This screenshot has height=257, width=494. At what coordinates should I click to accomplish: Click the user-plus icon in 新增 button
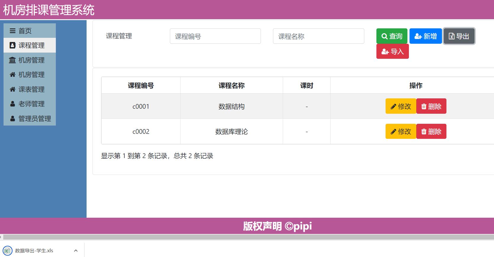(x=418, y=36)
